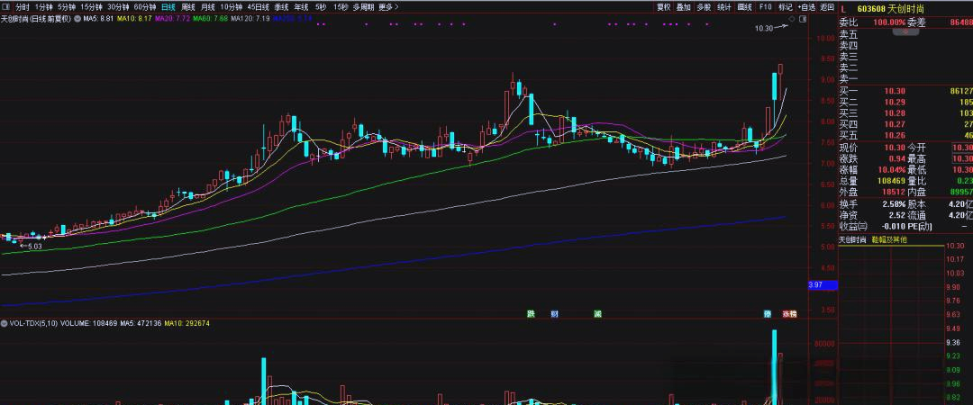Image resolution: width=973 pixels, height=405 pixels.
Task: Switch to 年线 yearly chart
Action: click(301, 7)
